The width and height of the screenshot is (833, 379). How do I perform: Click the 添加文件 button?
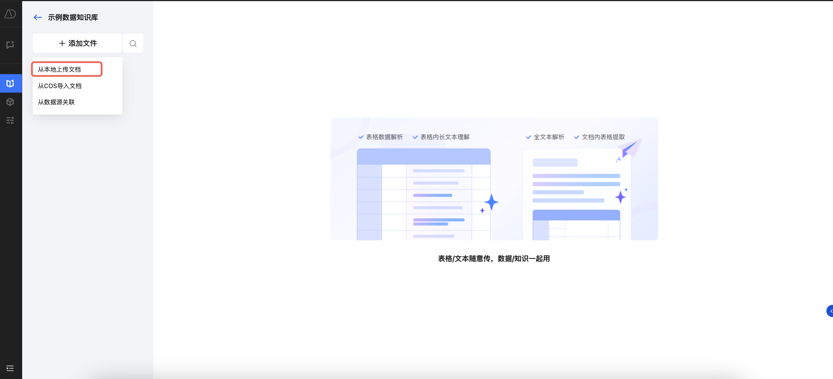(x=78, y=43)
